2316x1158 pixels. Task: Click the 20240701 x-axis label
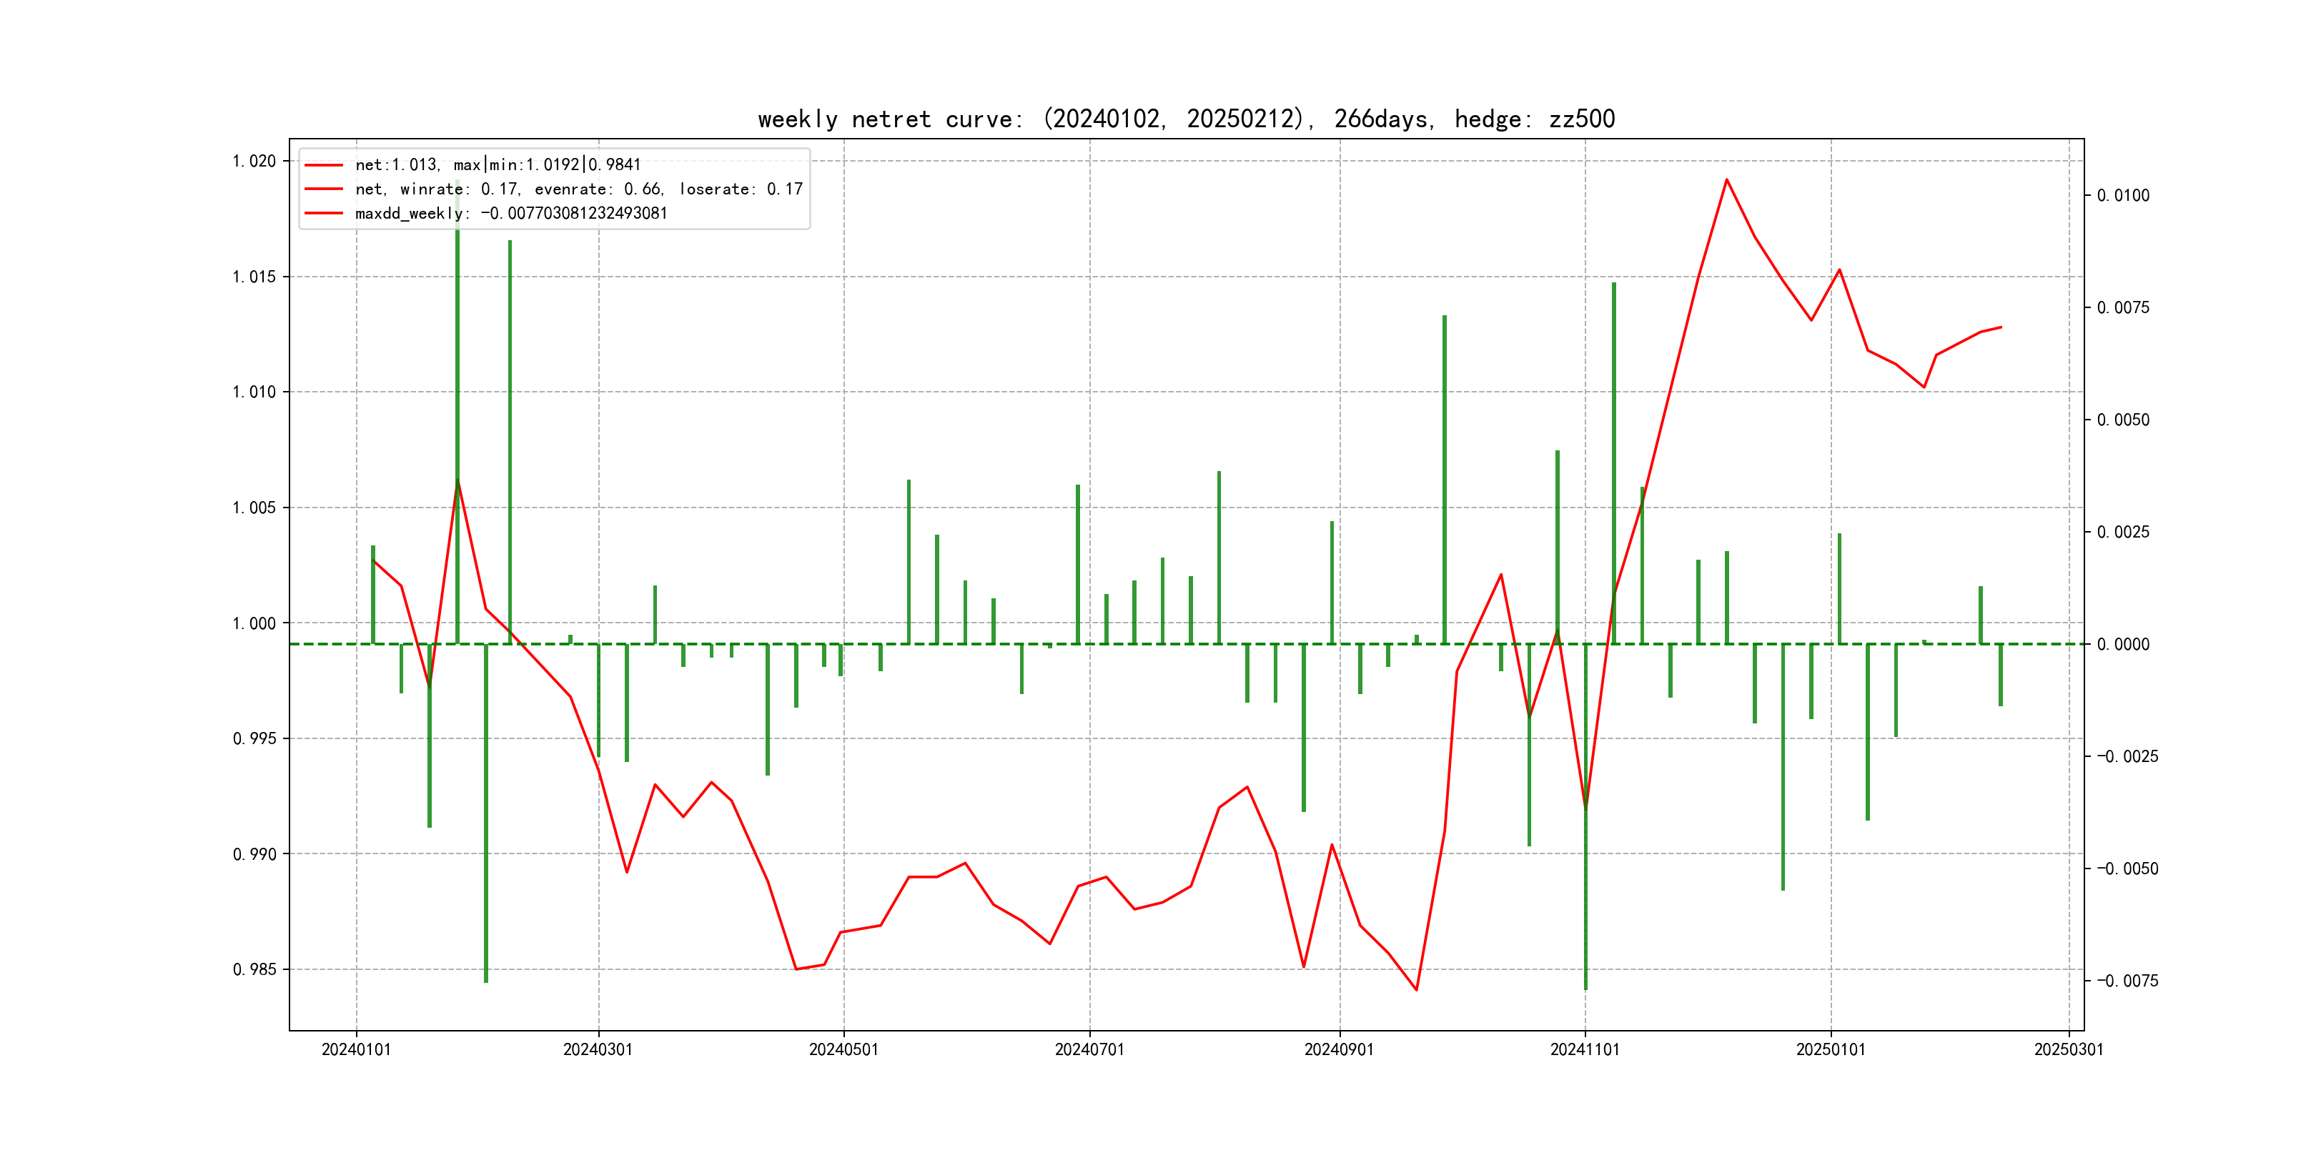1089,1049
